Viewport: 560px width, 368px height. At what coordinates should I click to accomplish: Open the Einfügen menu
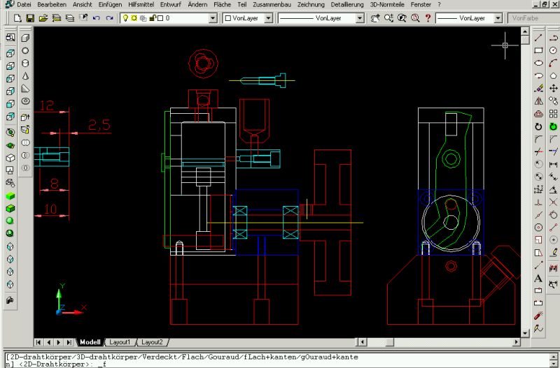click(110, 5)
